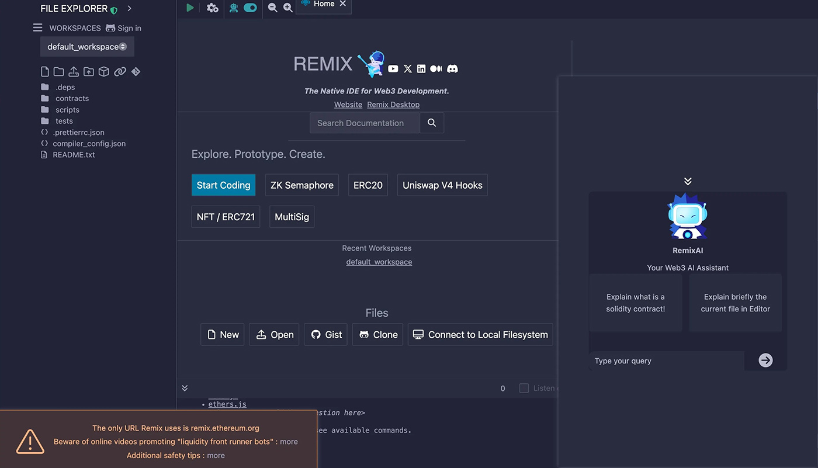Viewport: 818px width, 468px height.
Task: Open Remix X (Twitter) icon
Action: point(408,69)
